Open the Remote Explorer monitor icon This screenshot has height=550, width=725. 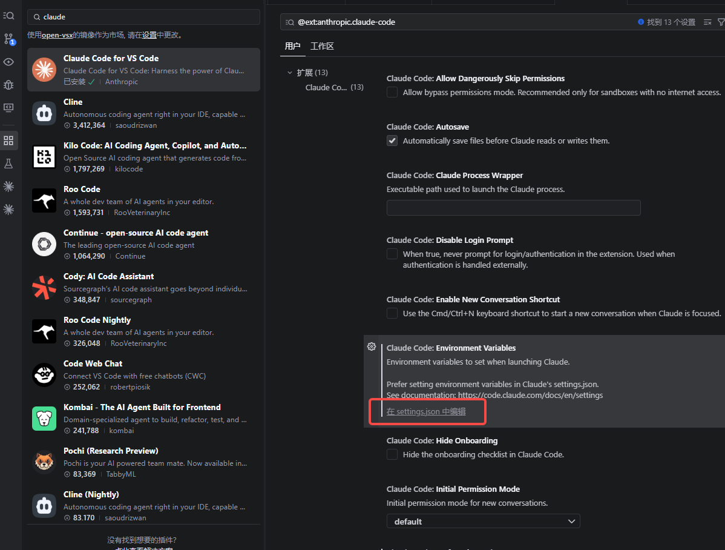[x=8, y=107]
